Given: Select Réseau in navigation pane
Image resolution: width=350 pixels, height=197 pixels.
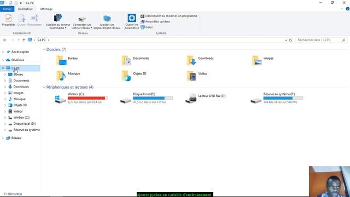Looking at the screenshot, I should [16, 138].
